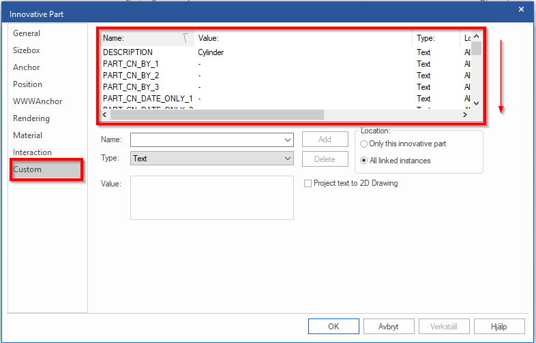This screenshot has height=343, width=536.
Task: Select the PART_CN_BY_2 row
Action: (285, 76)
